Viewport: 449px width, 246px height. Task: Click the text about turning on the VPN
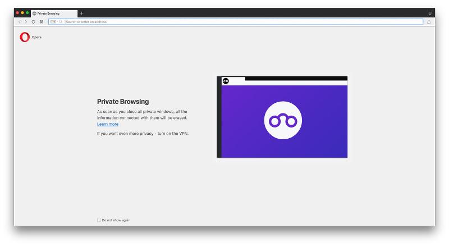143,134
